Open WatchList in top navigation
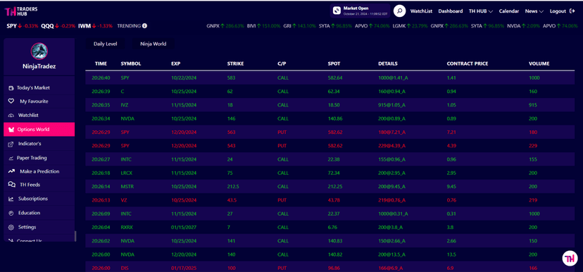Screen dimensions: 583x272 click(x=421, y=11)
